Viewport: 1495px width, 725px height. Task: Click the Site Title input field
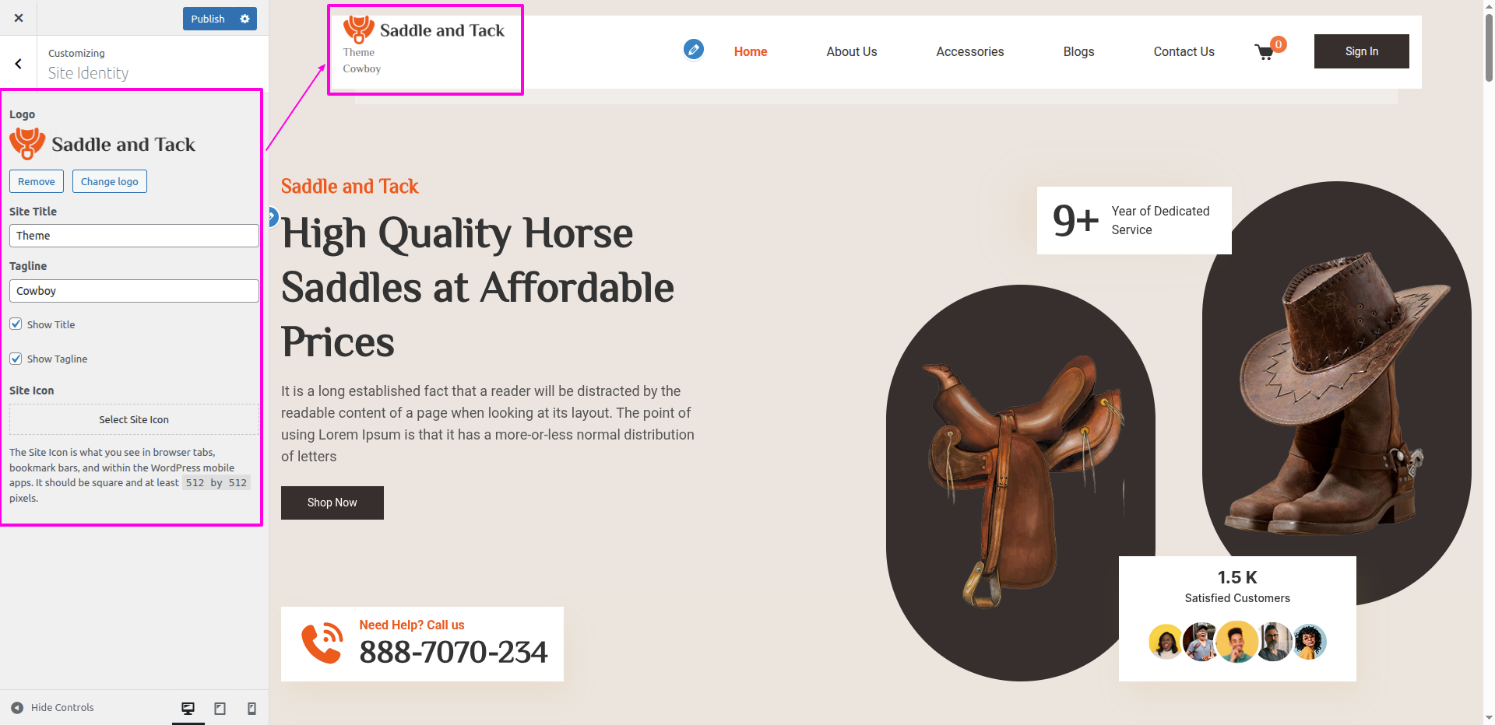(x=134, y=236)
